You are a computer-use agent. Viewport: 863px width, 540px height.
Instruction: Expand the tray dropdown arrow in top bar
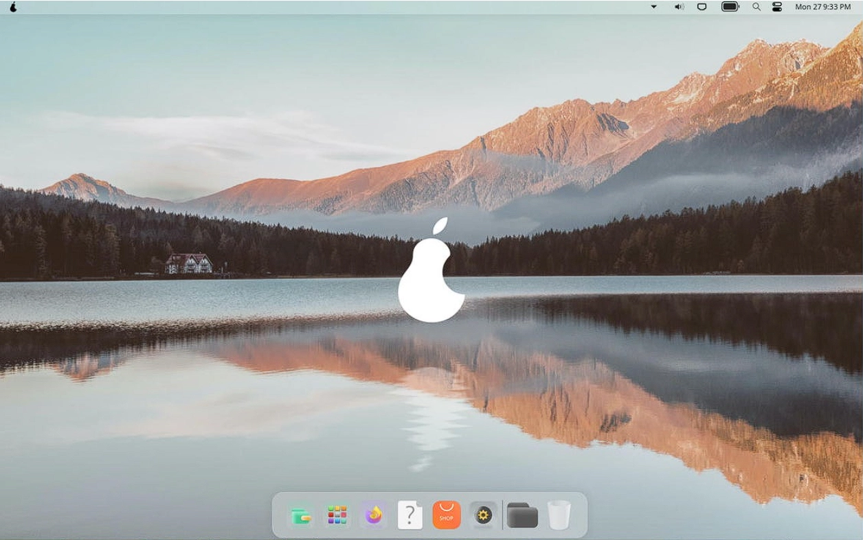(x=653, y=7)
